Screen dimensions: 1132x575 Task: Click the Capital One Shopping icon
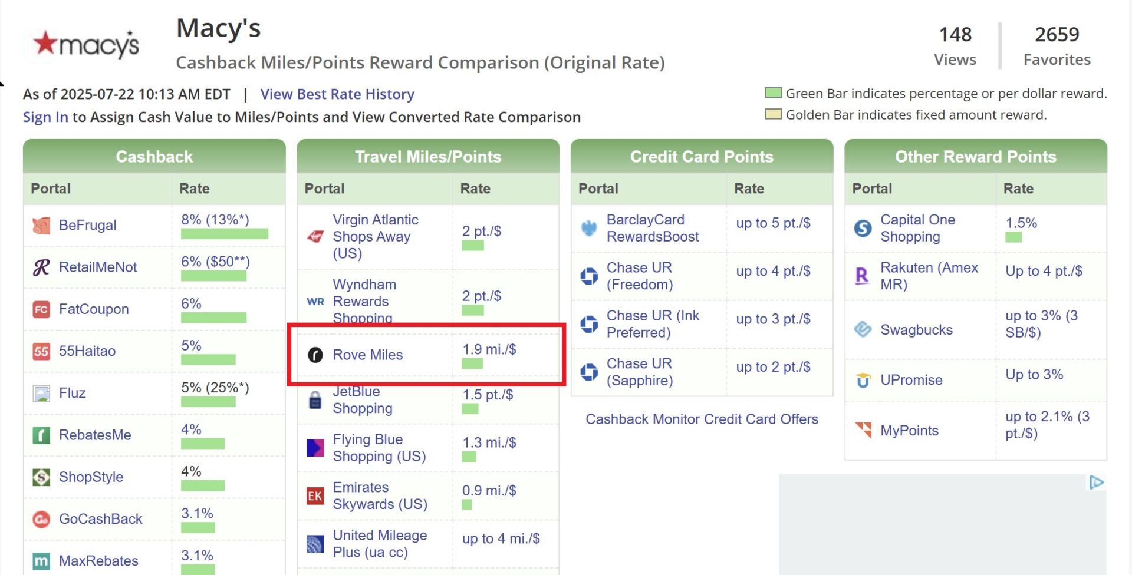(863, 228)
